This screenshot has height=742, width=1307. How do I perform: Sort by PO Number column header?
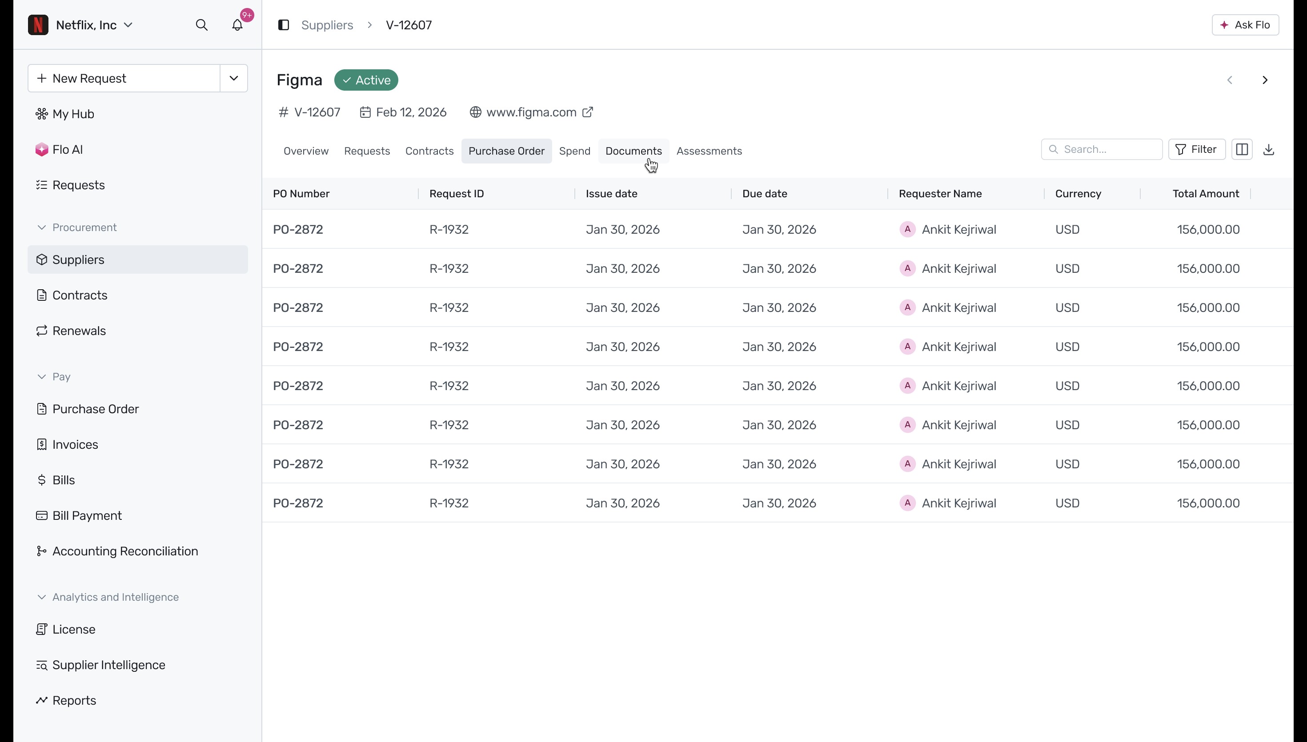pyautogui.click(x=301, y=194)
